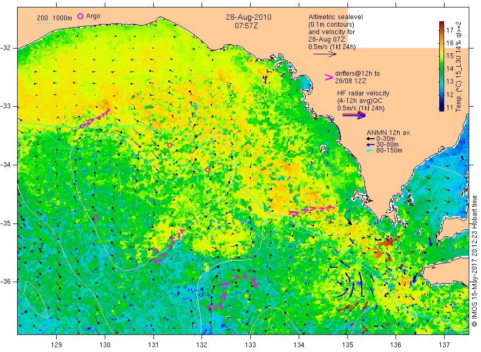Click the red and blue HF radar arrow
The width and height of the screenshot is (481, 352).
pyautogui.click(x=354, y=115)
